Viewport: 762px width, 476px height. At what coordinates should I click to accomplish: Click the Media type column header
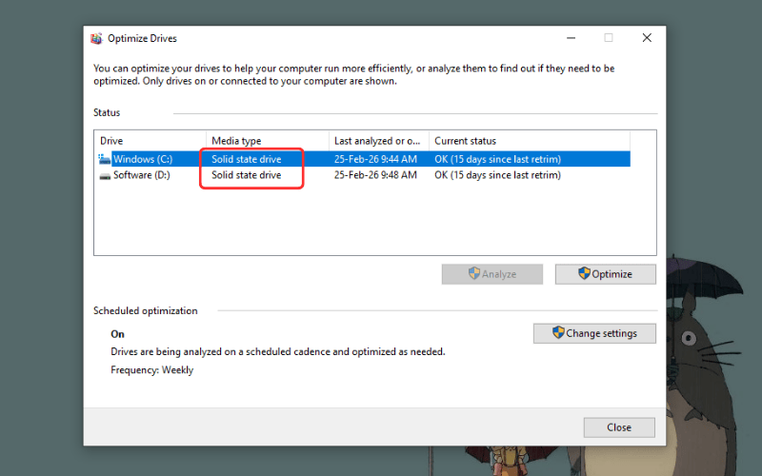point(267,141)
